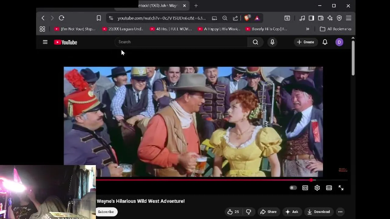Image resolution: width=390 pixels, height=219 pixels.
Task: Open the YouTube guide hamburger menu
Action: click(x=45, y=42)
